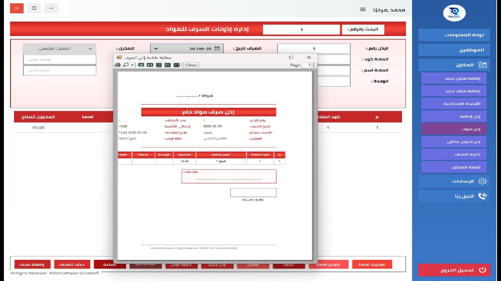This screenshot has height=281, width=501.
Task: Expand the تاريخ الصرف date dropdown arrow
Action: tap(155, 49)
